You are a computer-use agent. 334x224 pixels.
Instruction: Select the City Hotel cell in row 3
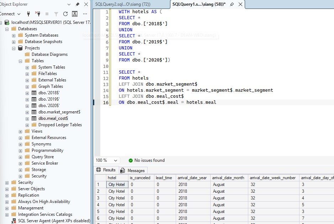[117, 198]
